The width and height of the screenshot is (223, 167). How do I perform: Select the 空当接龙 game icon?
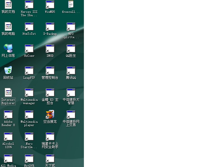click(50, 114)
